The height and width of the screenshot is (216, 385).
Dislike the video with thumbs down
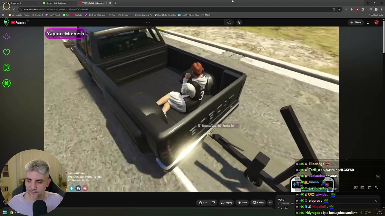[x=213, y=202]
